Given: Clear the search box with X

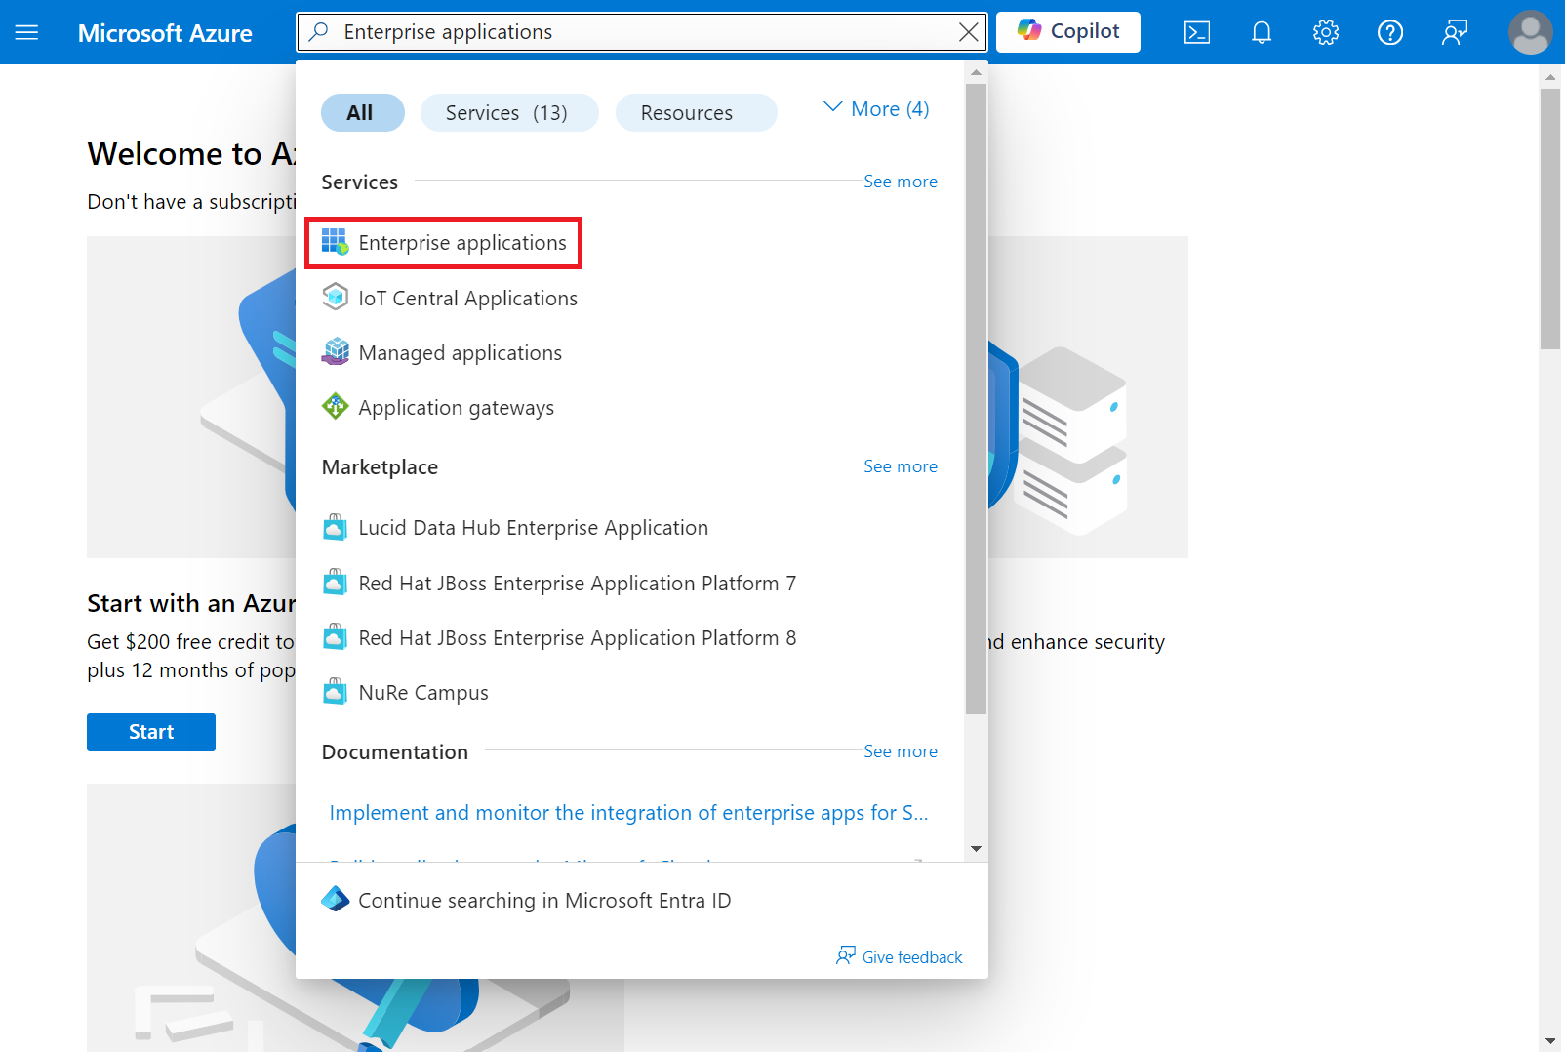Looking at the screenshot, I should pos(968,32).
